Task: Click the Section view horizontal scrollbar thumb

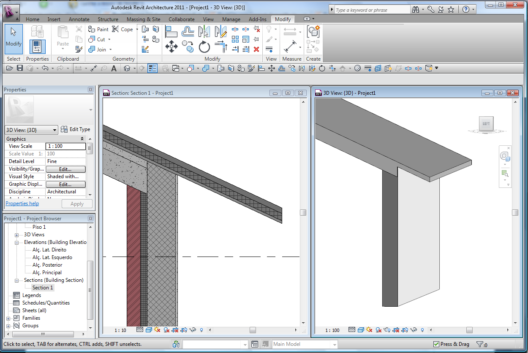Action: [253, 330]
